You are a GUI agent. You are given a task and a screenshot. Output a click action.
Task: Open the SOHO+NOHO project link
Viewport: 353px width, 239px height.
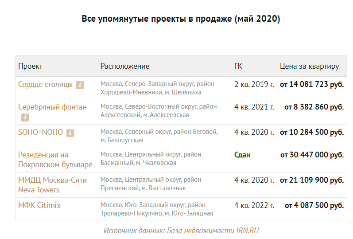(x=40, y=132)
